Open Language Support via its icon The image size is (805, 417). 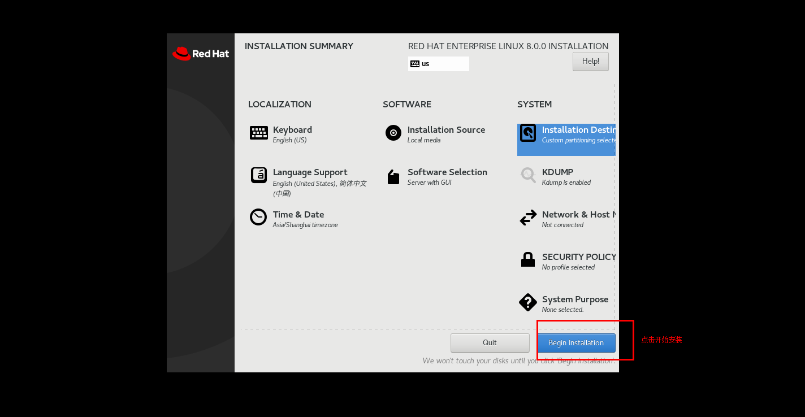tap(259, 175)
